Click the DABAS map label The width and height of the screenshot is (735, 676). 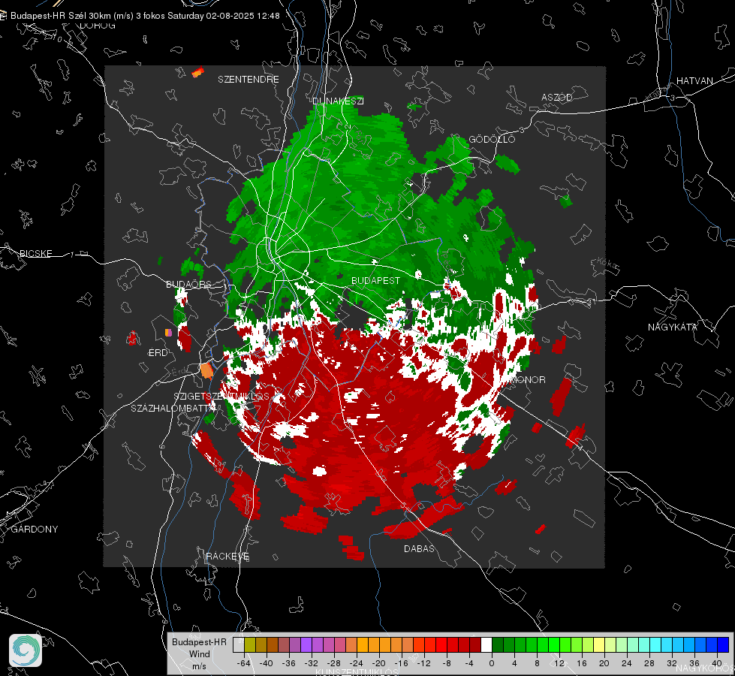pyautogui.click(x=419, y=548)
